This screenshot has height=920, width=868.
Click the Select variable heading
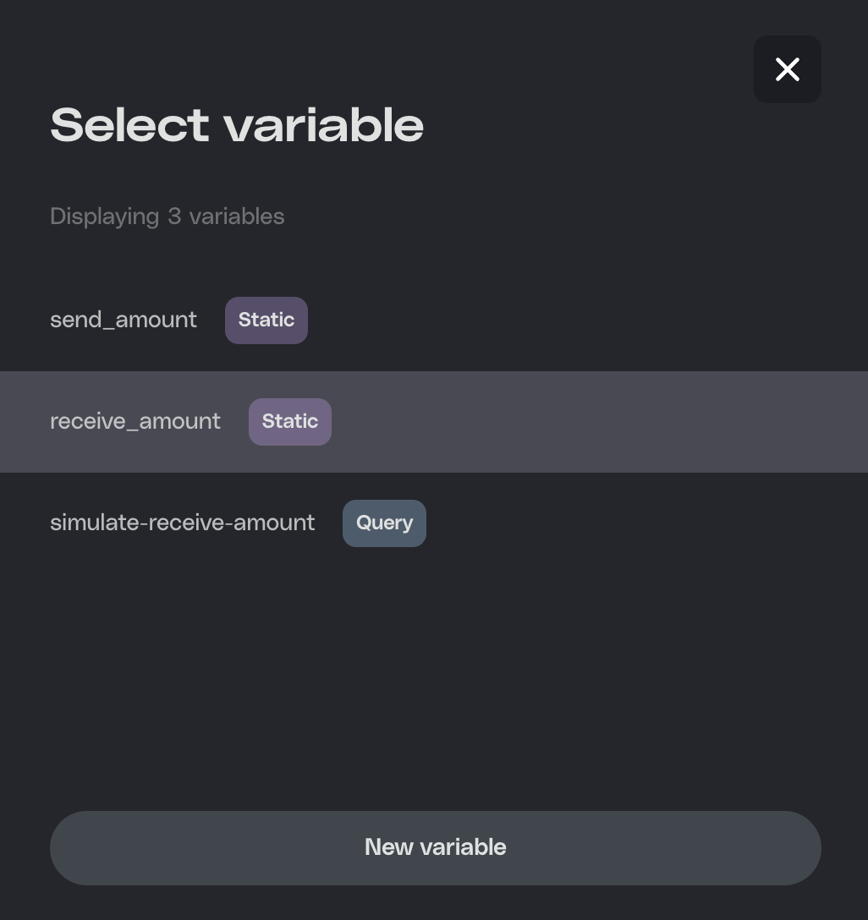pyautogui.click(x=237, y=125)
